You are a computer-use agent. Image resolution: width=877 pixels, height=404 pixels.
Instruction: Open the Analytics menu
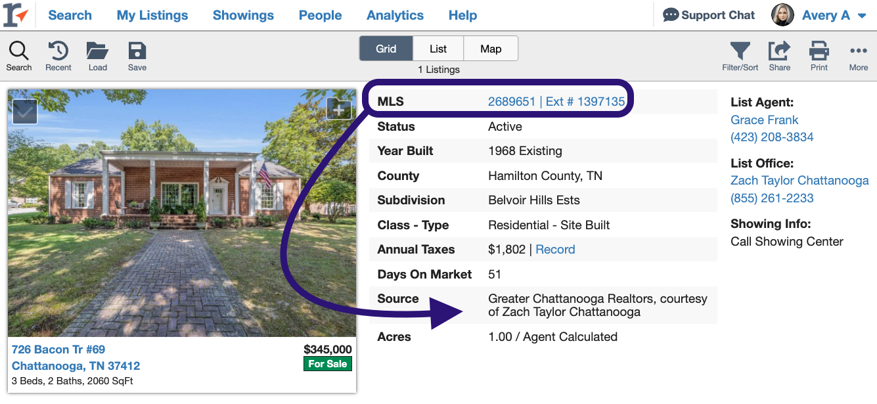tap(395, 15)
